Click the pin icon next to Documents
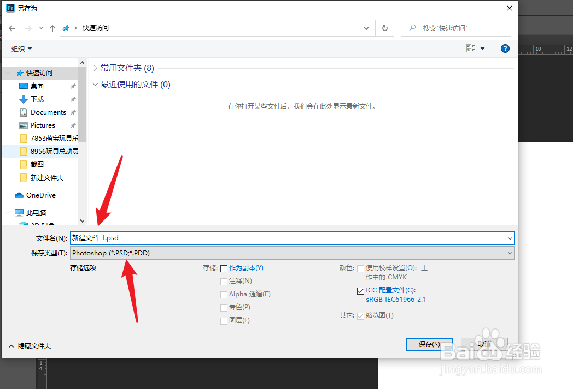573x389 pixels. pyautogui.click(x=73, y=112)
